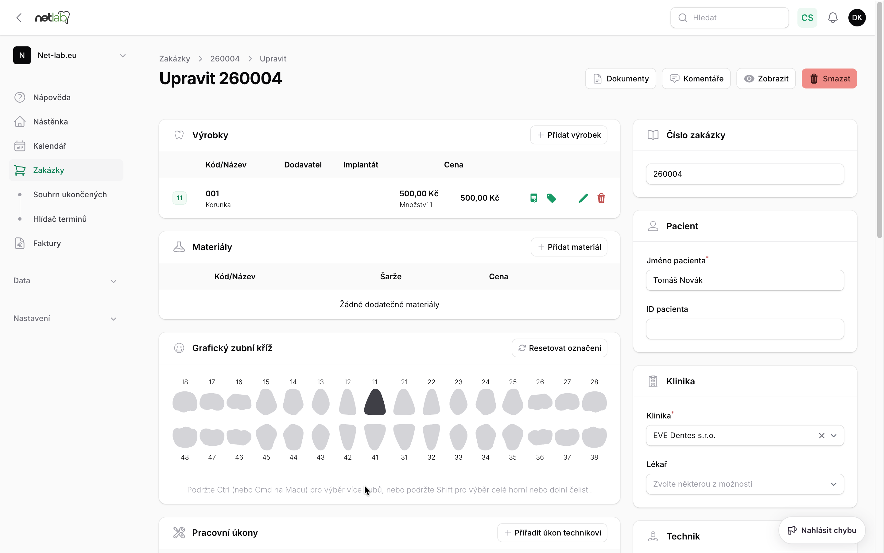884x553 pixels.
Task: Open the notifications bell
Action: coord(832,18)
